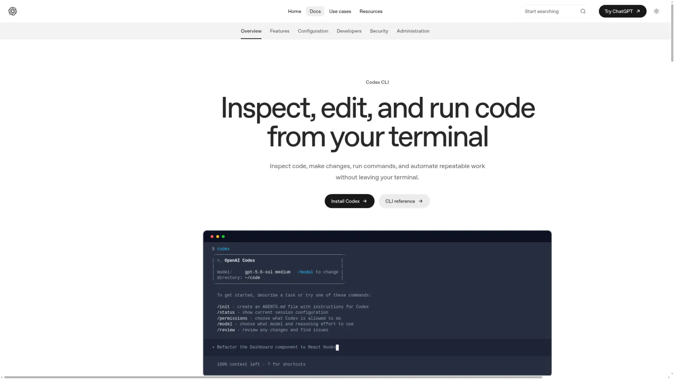Image resolution: width=674 pixels, height=379 pixels.
Task: Switch to the Security tab
Action: [x=379, y=31]
